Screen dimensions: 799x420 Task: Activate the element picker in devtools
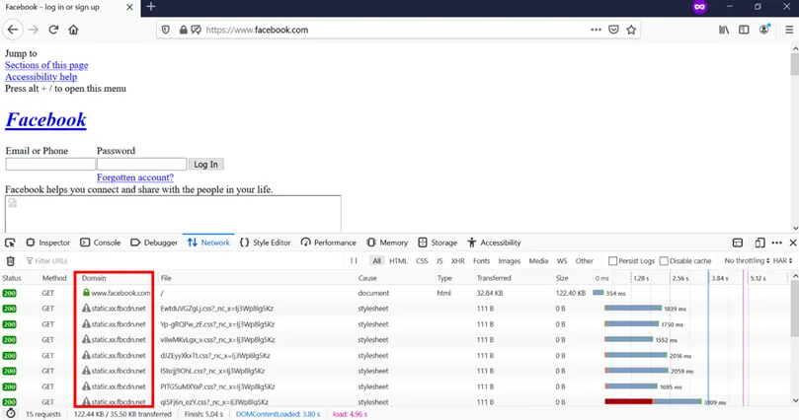click(10, 243)
